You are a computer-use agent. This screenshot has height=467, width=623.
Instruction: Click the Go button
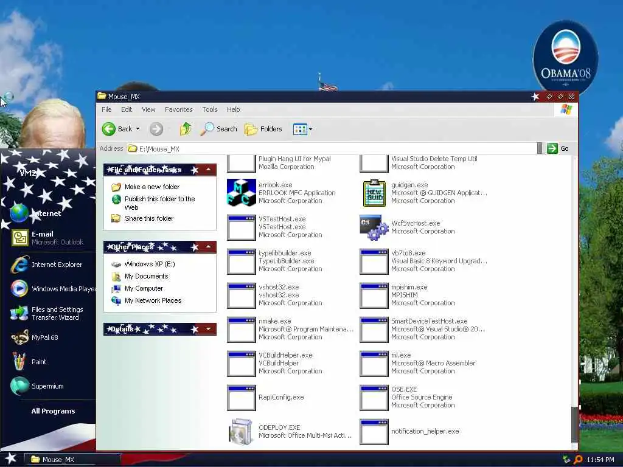558,148
